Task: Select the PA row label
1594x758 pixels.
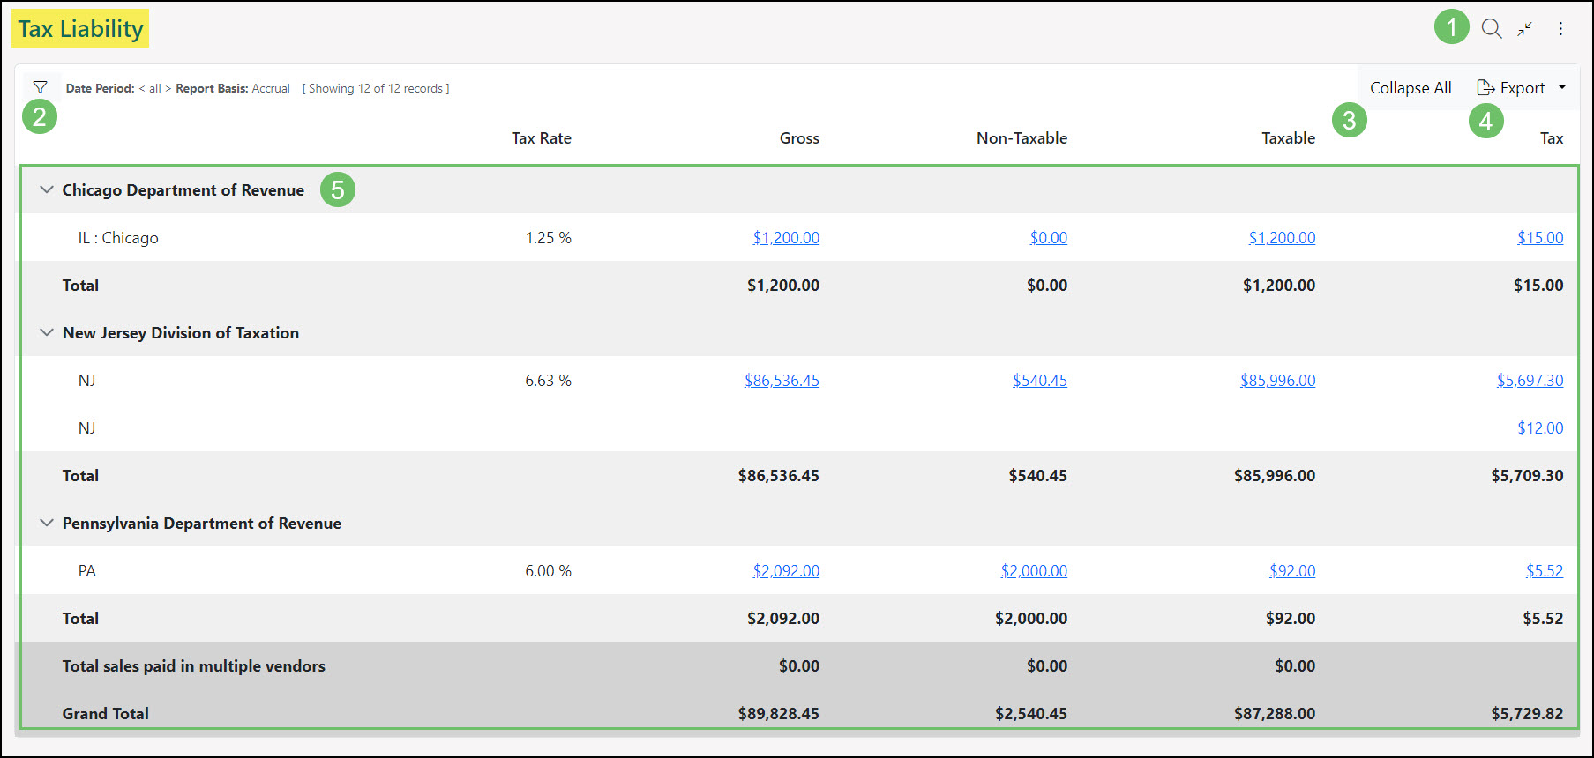Action: coord(86,570)
